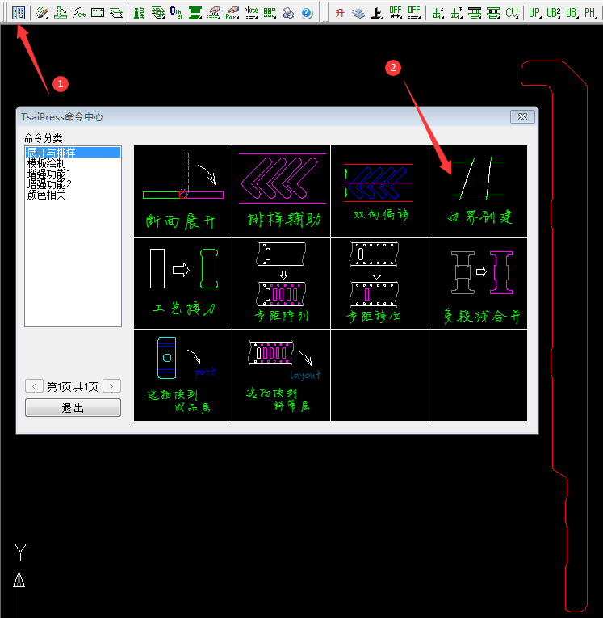Click the red 升 toolbar icon
The height and width of the screenshot is (618, 603).
340,13
